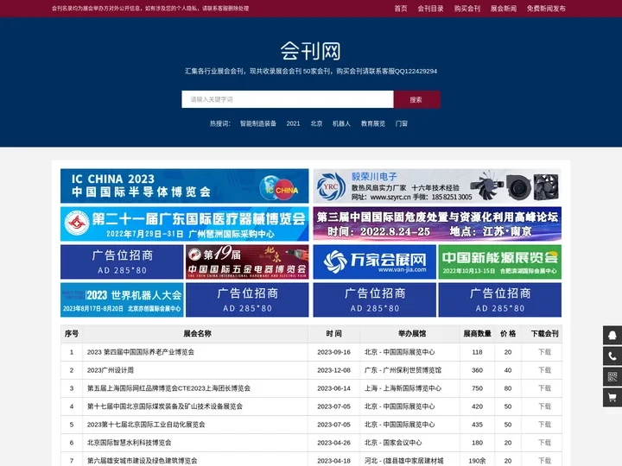Open the 毅荣川电子 fan banner ad
The height and width of the screenshot is (466, 622).
pos(437,186)
